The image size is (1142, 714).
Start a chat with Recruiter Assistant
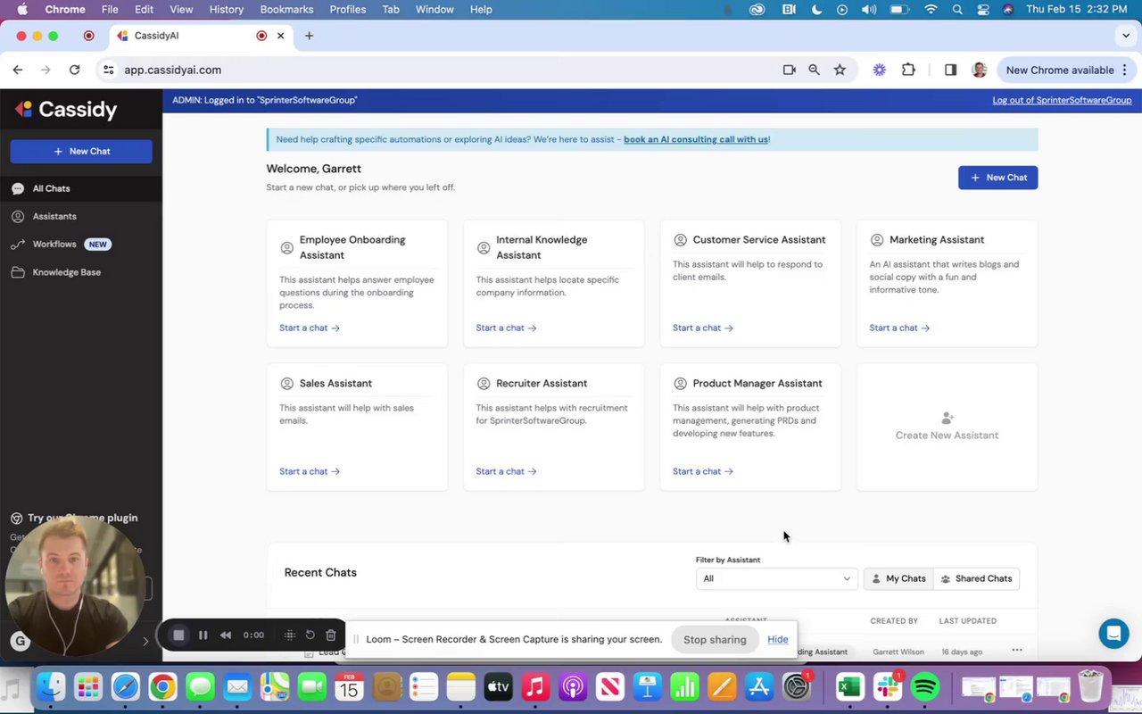506,471
